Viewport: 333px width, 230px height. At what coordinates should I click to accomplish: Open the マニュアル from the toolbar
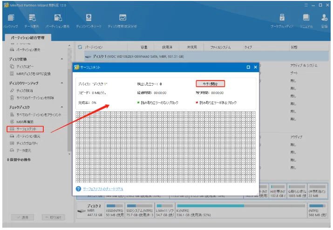tap(306, 21)
